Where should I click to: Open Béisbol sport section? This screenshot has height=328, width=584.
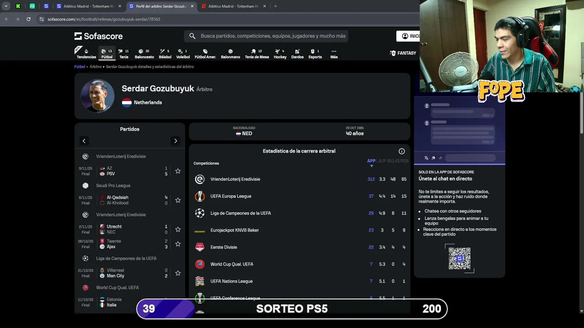pyautogui.click(x=165, y=54)
